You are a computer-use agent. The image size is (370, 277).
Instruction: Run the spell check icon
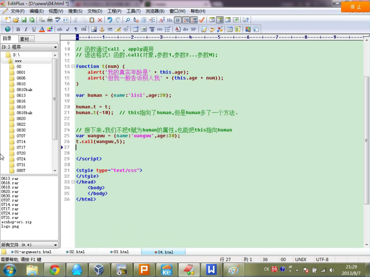pos(58,20)
